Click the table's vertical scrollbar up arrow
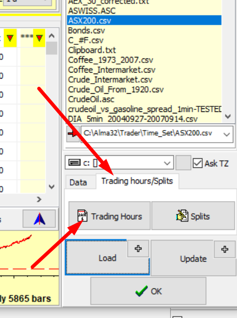The image size is (237, 318). click(52, 36)
